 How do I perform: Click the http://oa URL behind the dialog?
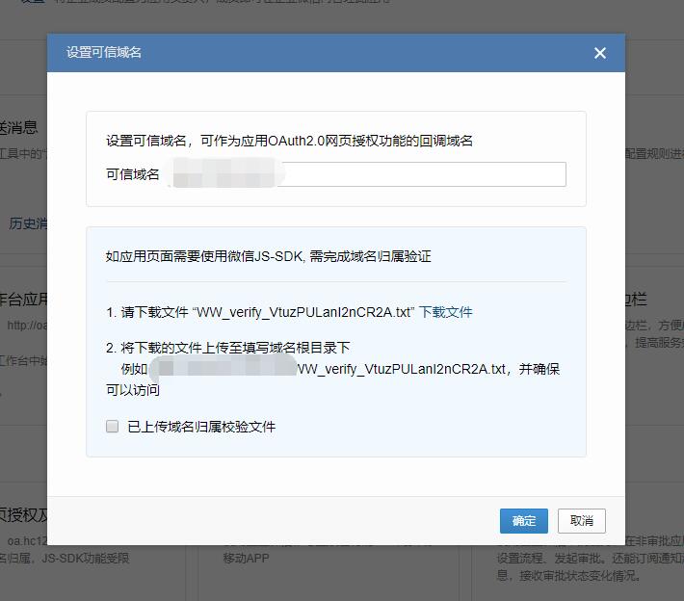(27, 326)
